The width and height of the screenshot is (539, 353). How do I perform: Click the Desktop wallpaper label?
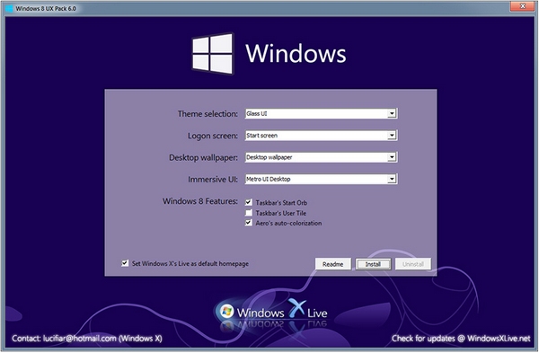(204, 157)
